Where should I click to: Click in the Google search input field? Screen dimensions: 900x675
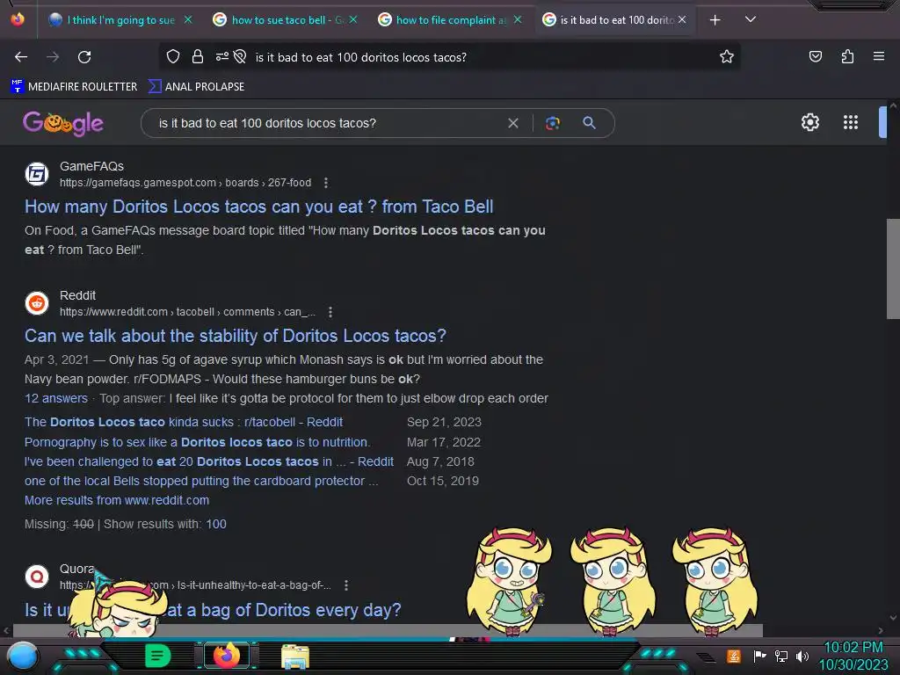tap(327, 123)
